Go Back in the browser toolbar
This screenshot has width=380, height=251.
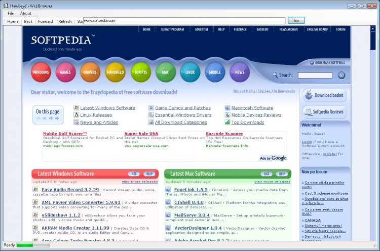click(28, 21)
